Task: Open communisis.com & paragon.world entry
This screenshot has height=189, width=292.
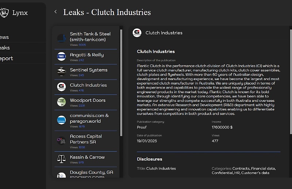Action: coord(86,120)
